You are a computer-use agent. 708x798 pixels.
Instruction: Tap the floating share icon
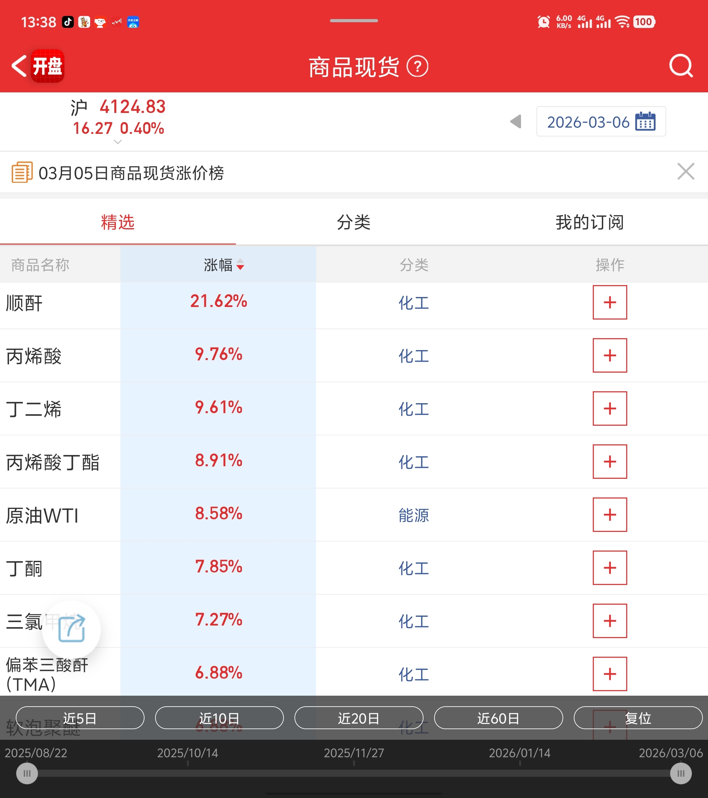71,628
